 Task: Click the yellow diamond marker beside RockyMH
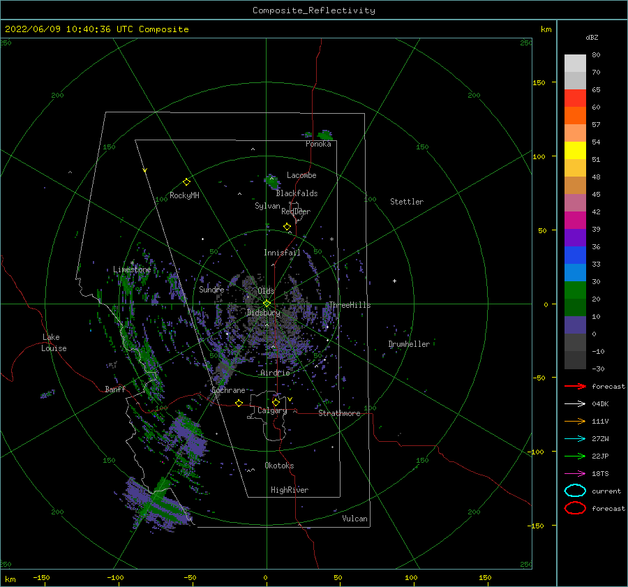[186, 182]
